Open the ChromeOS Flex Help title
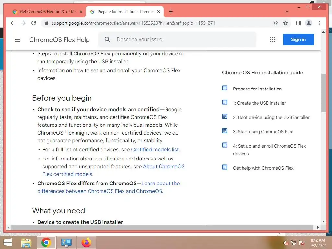Screen dimensions: 332x249 [x=60, y=40]
